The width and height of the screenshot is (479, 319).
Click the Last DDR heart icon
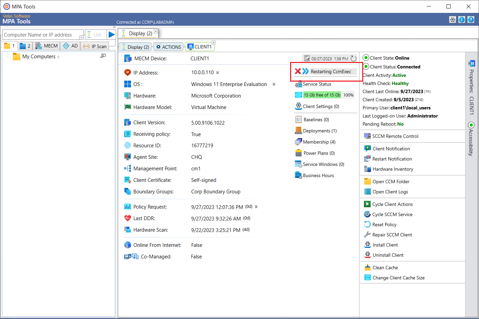[x=128, y=218]
